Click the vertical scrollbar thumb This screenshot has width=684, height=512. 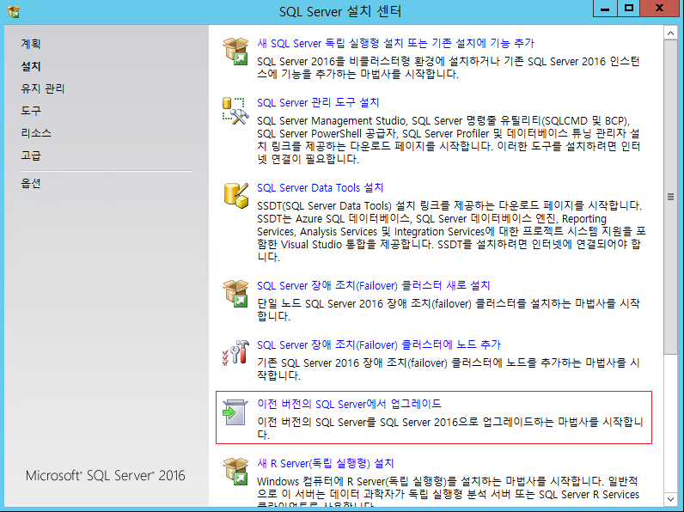click(x=670, y=197)
